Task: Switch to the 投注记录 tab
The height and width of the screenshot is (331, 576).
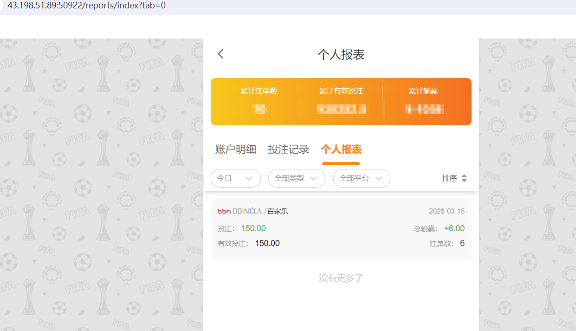Action: pyautogui.click(x=289, y=149)
